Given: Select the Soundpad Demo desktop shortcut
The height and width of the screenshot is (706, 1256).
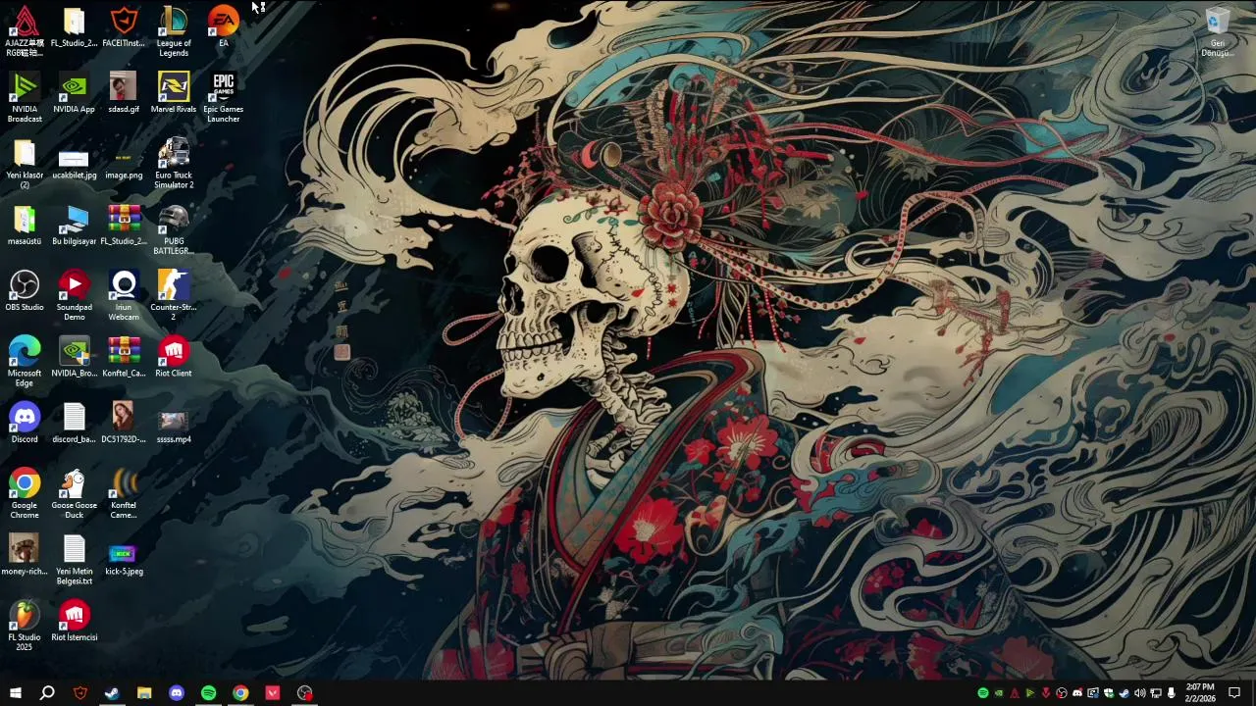Looking at the screenshot, I should (x=74, y=294).
